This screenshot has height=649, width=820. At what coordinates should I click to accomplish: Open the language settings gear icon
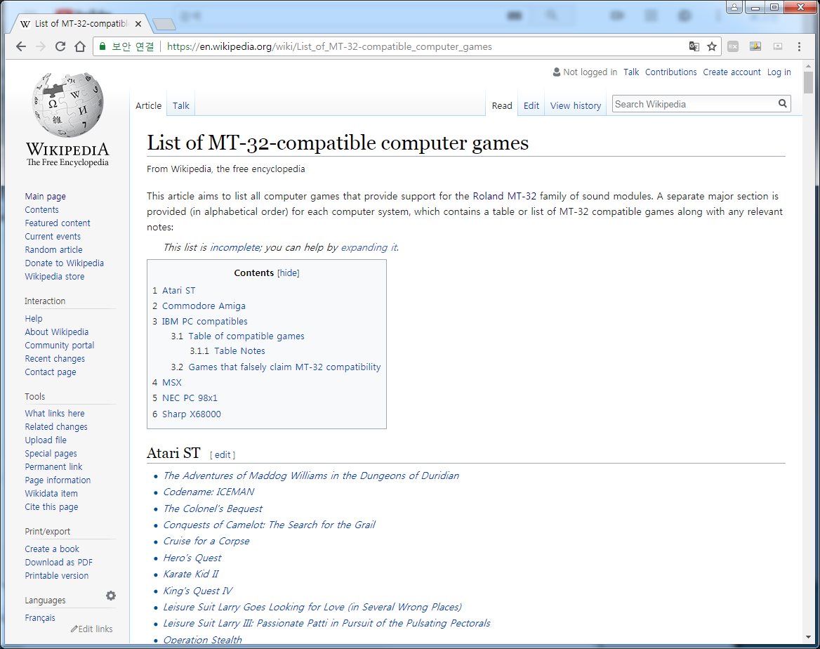click(111, 596)
